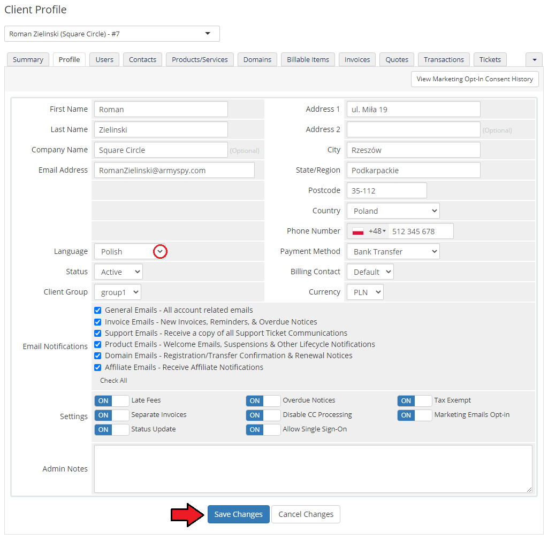
Task: Uncheck the Affiliate Emails checkbox
Action: click(98, 367)
